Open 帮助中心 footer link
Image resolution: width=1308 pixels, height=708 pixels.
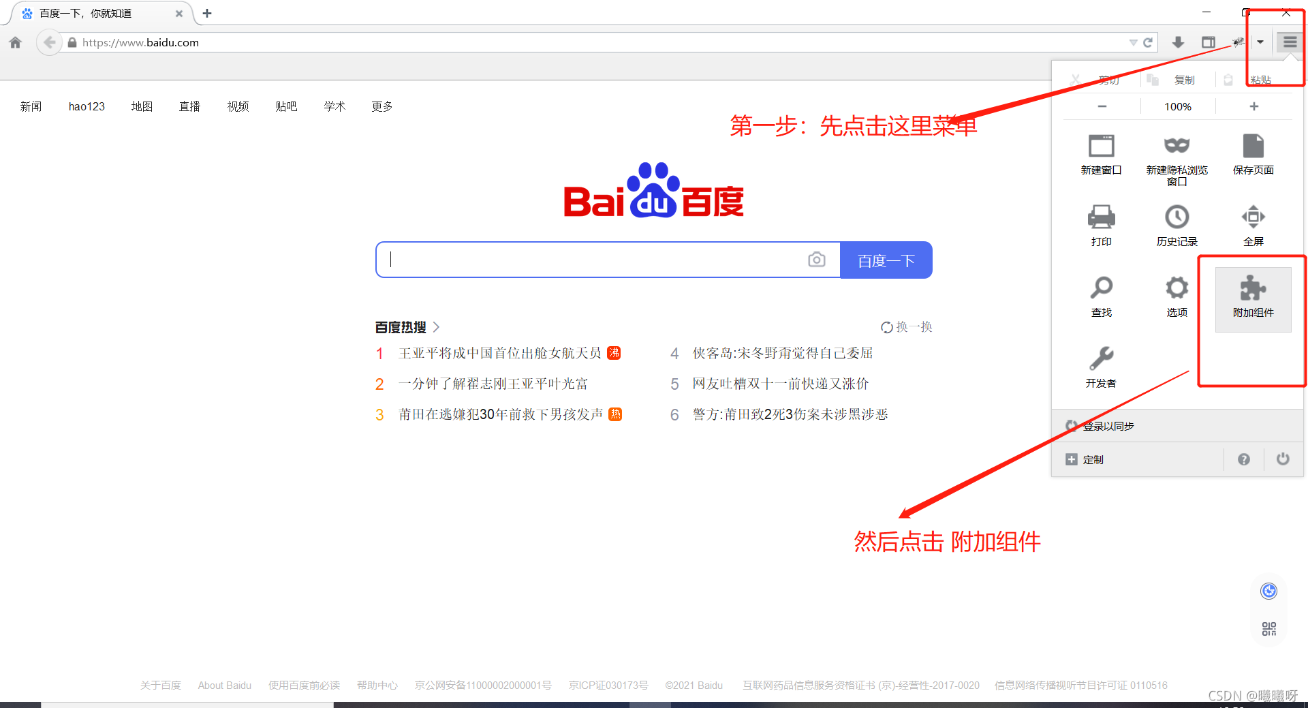(x=377, y=685)
